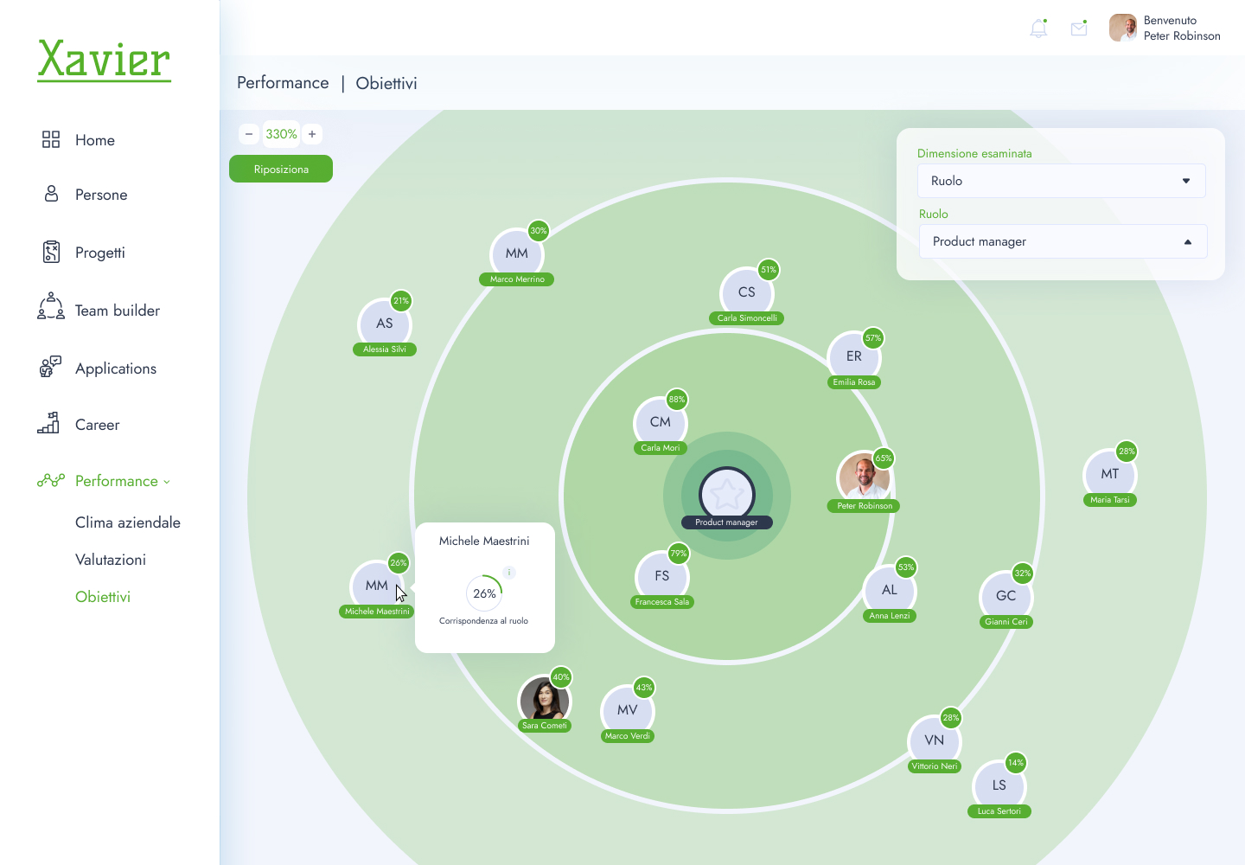This screenshot has height=865, width=1245.
Task: Open the mail envelope icon
Action: pos(1079,29)
